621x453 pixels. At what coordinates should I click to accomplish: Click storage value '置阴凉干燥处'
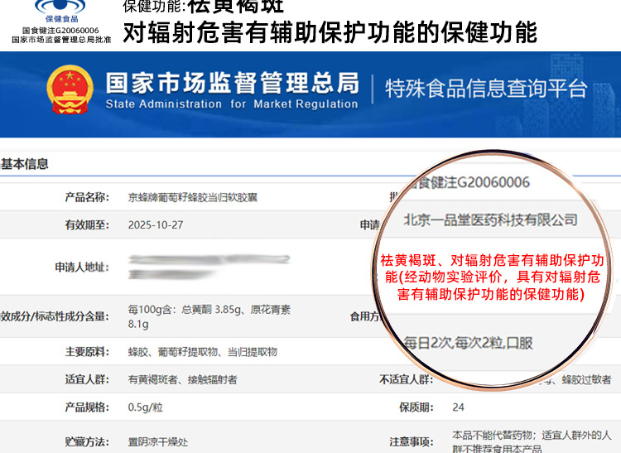(x=157, y=442)
